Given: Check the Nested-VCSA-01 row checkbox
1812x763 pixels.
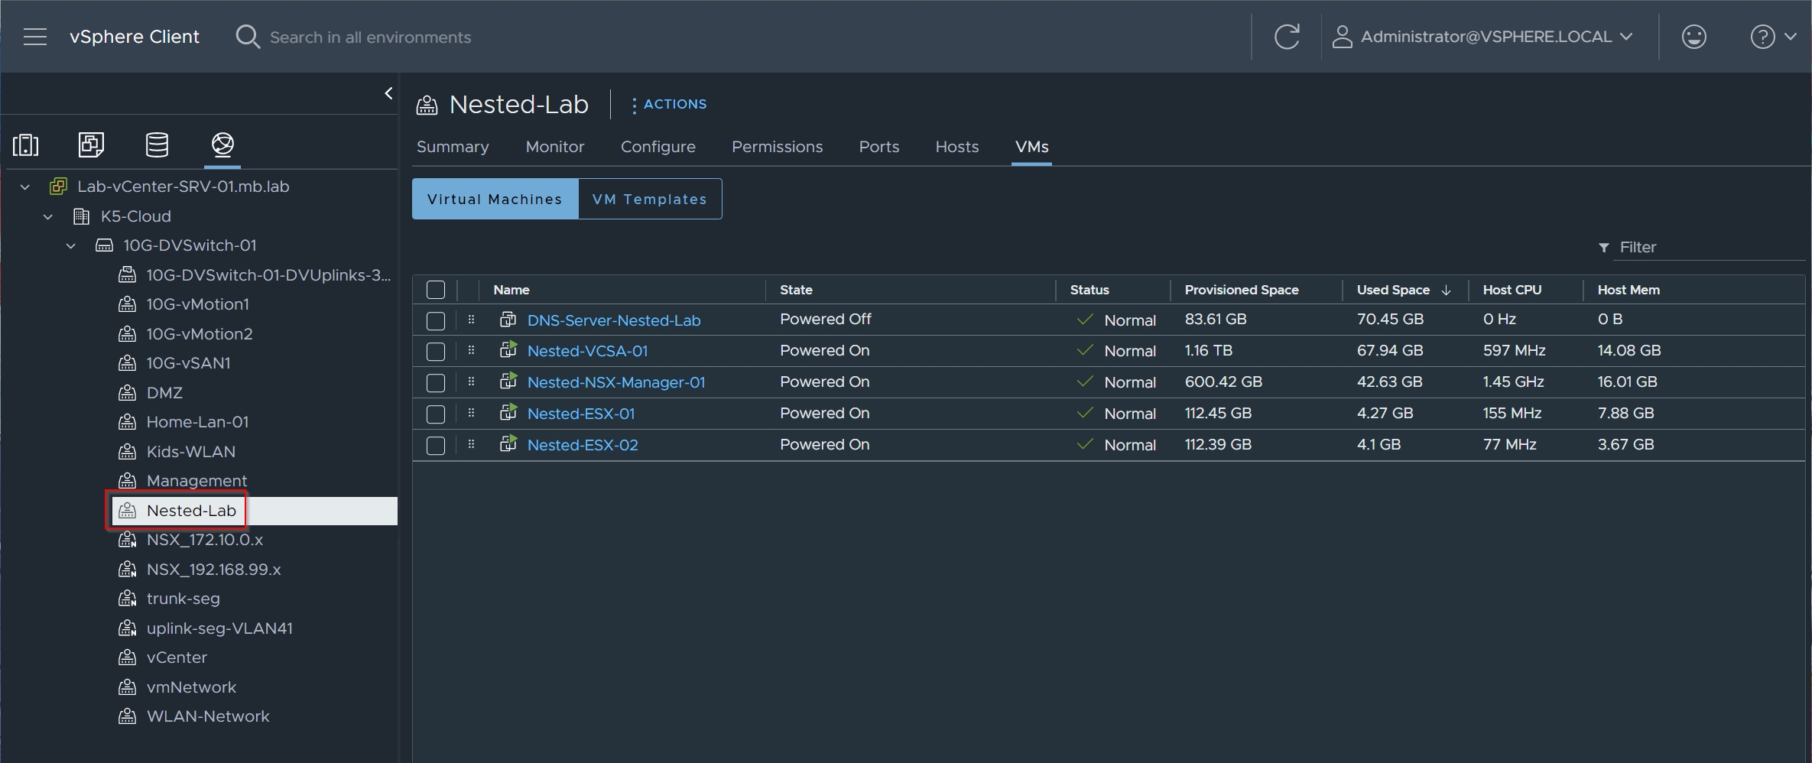Looking at the screenshot, I should (x=436, y=351).
